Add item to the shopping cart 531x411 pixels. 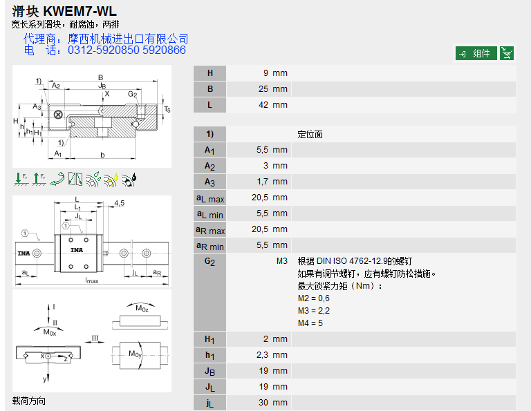coord(507,53)
